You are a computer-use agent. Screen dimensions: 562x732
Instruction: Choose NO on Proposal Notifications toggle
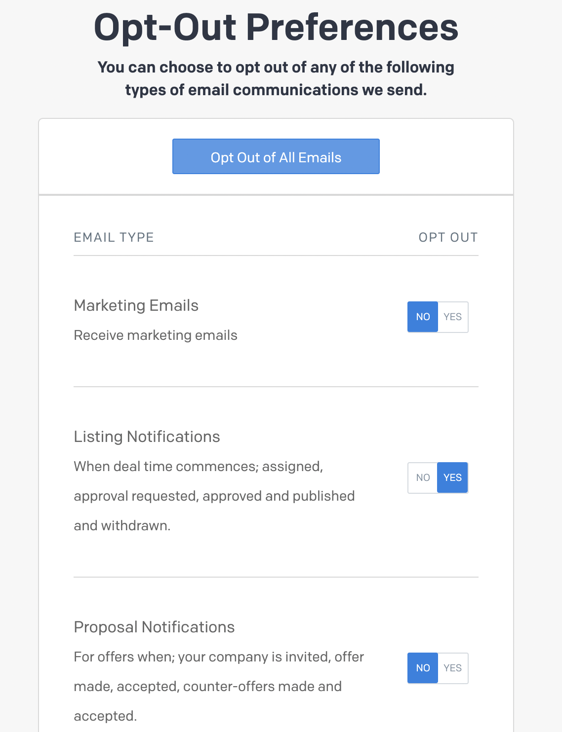423,668
